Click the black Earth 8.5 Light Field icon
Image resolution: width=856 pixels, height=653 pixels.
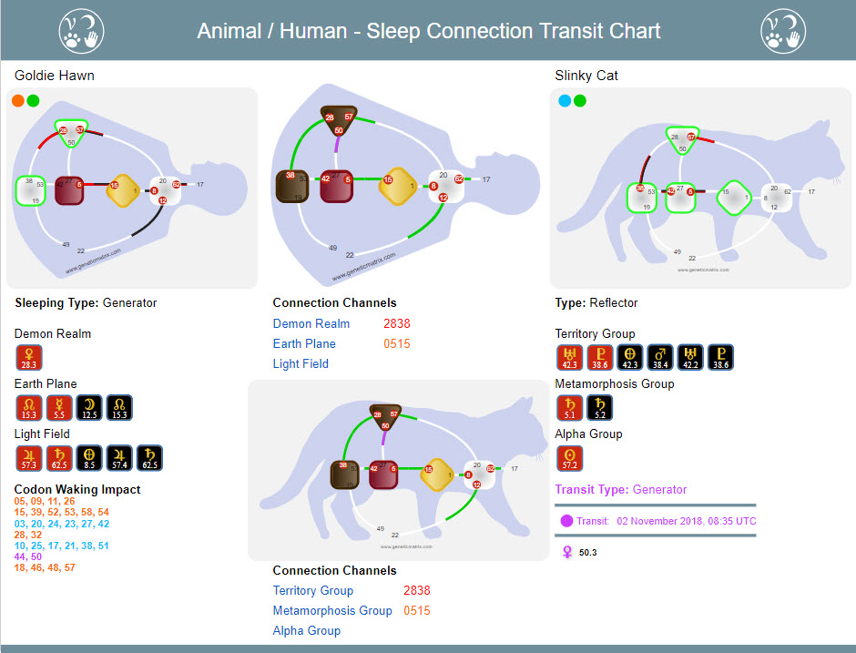(x=89, y=458)
